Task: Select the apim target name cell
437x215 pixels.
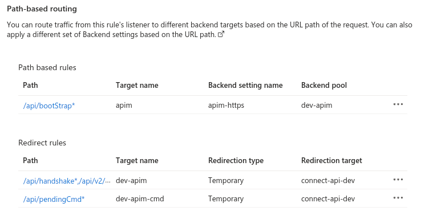Action: (x=124, y=106)
